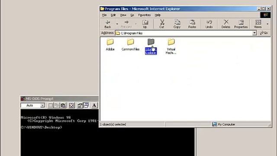Copy the selected folder
This screenshot has width=277, height=156.
(x=177, y=24)
